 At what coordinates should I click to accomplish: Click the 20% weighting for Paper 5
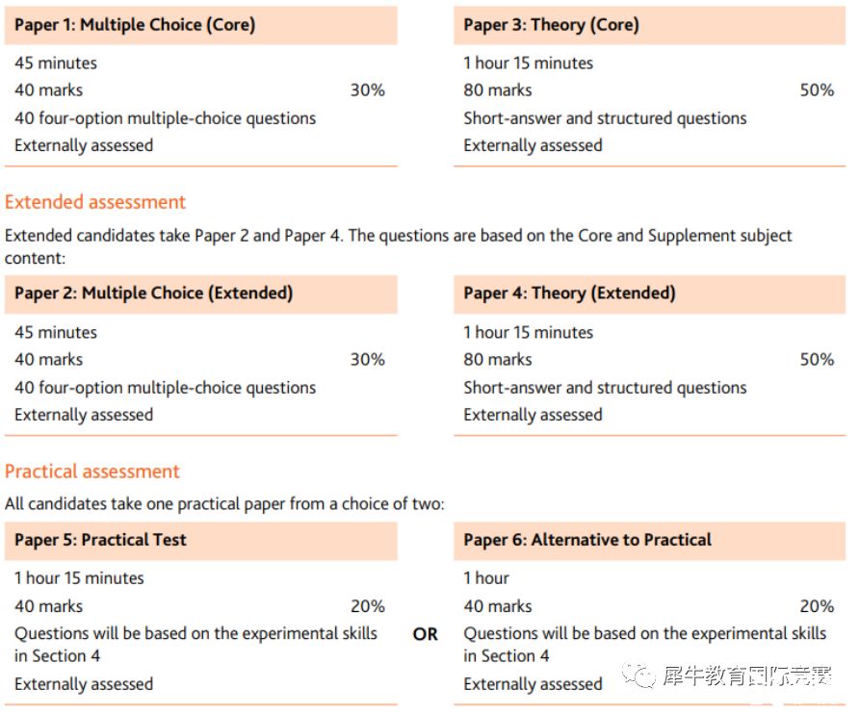[x=368, y=606]
